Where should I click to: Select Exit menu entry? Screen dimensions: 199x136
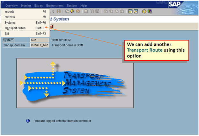(25, 34)
